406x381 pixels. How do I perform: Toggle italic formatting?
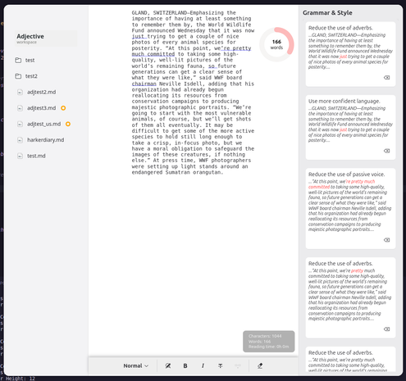pos(203,365)
